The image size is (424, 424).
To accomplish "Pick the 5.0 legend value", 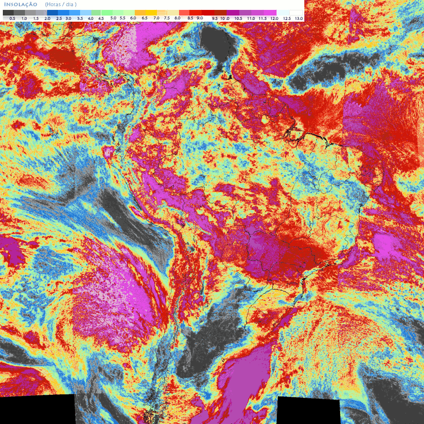I will [x=113, y=18].
